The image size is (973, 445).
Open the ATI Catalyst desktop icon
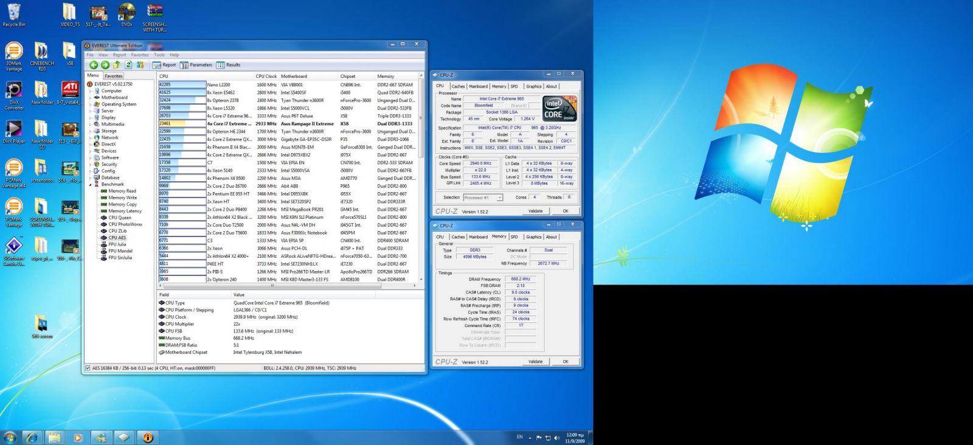click(x=70, y=93)
